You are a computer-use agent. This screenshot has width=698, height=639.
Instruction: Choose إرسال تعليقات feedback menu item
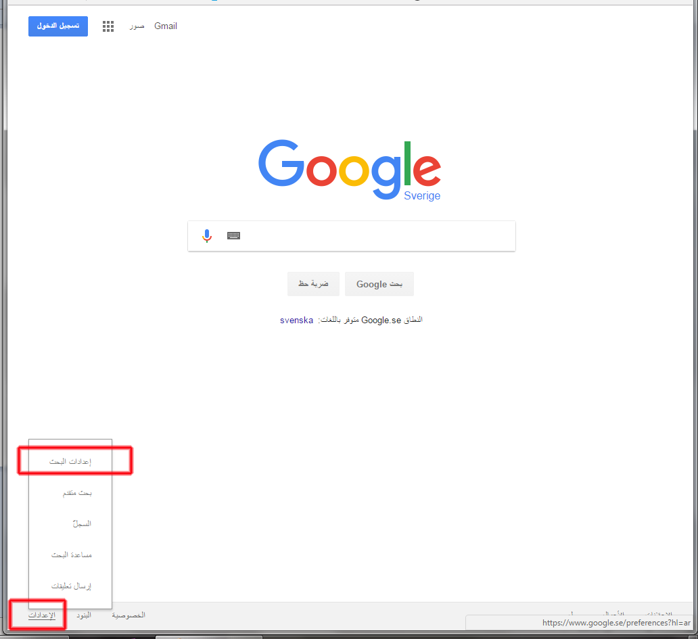[70, 586]
